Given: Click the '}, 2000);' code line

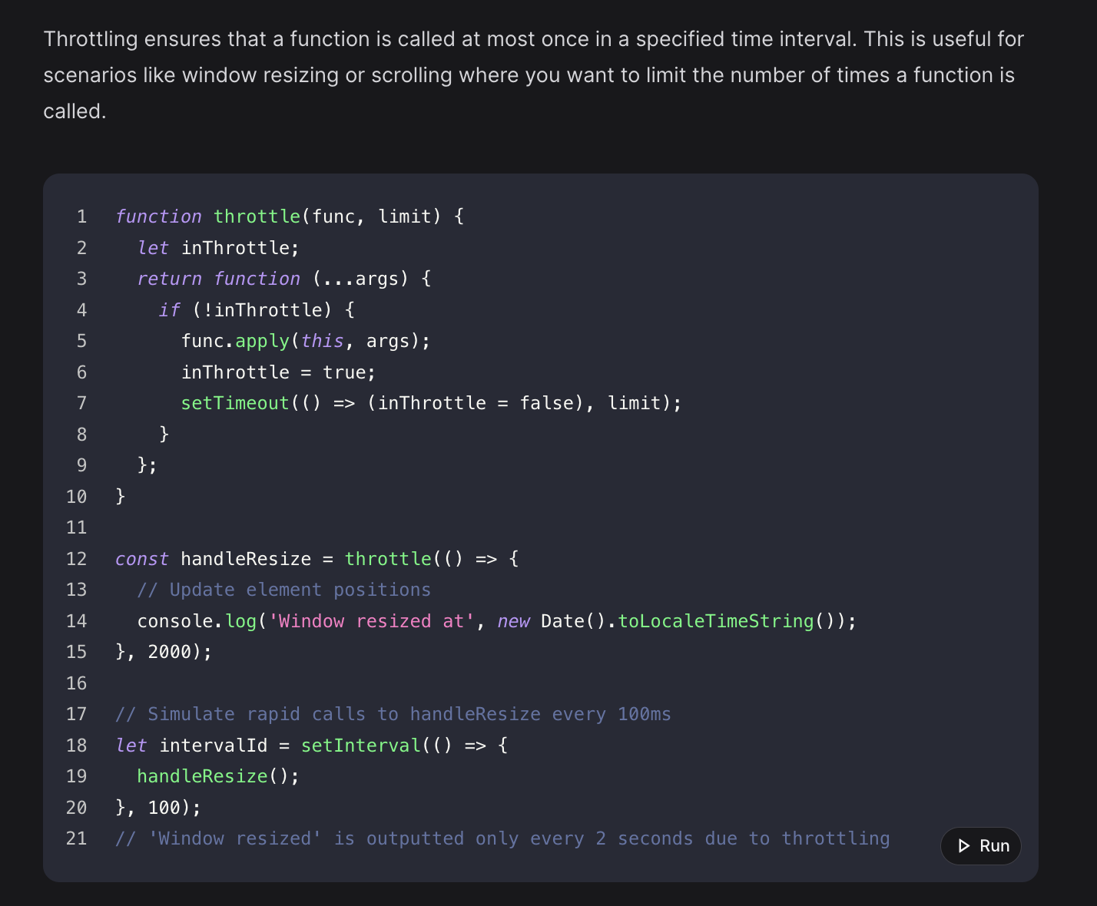Looking at the screenshot, I should [x=164, y=652].
